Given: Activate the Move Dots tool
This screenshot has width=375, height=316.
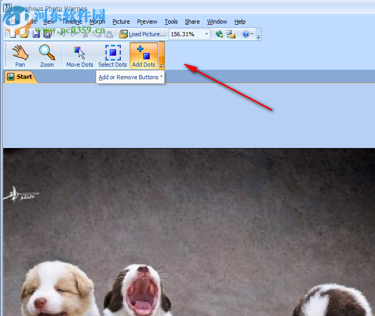Looking at the screenshot, I should coord(80,56).
